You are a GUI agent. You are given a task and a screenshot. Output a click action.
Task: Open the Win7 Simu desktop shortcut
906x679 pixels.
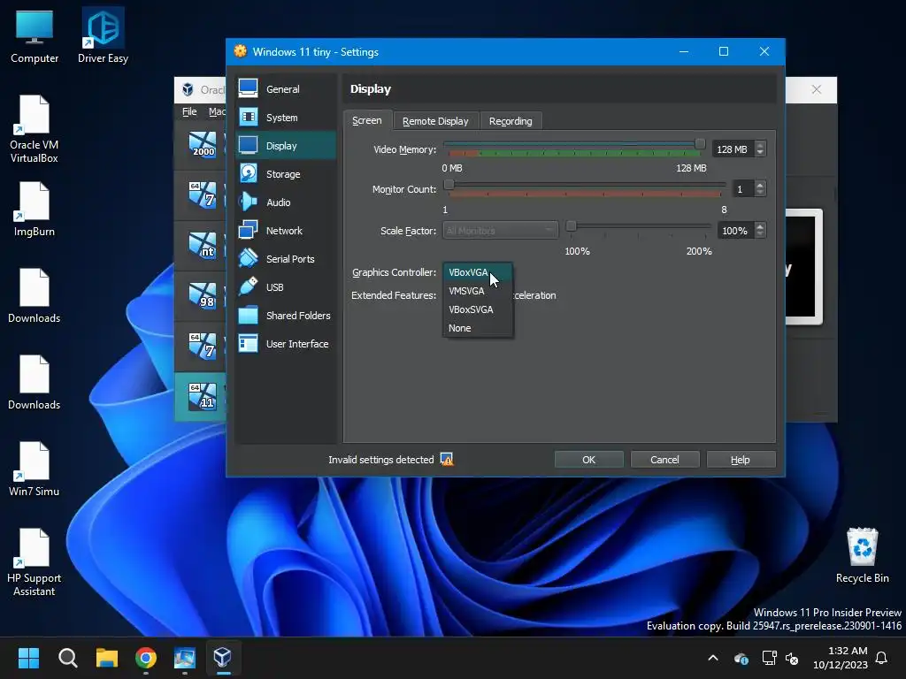[35, 469]
